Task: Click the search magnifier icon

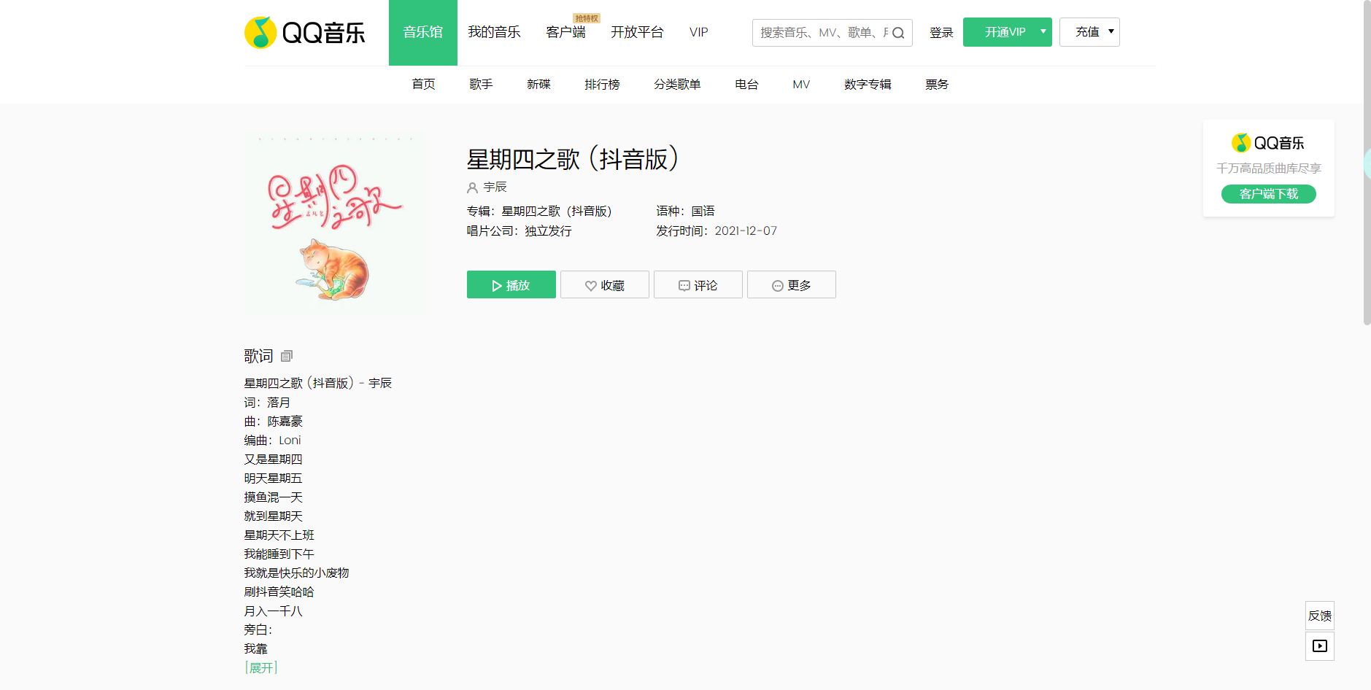Action: click(x=900, y=32)
